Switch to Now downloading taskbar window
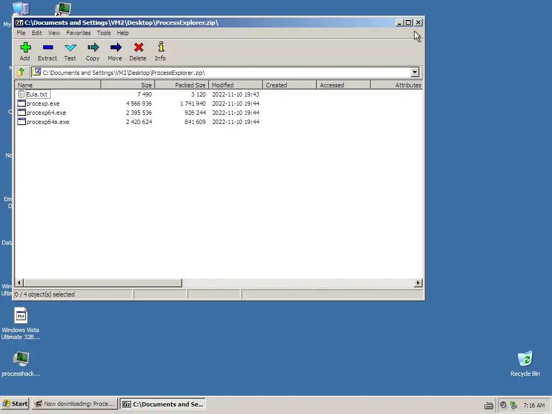Viewport: 552px width, 414px height. tap(74, 404)
